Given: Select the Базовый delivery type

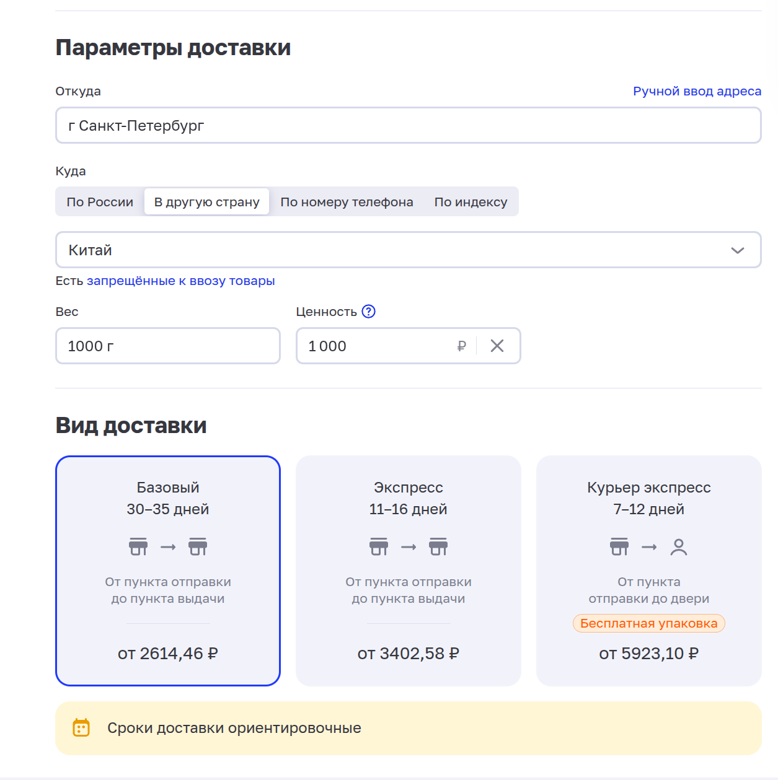Looking at the screenshot, I should (x=168, y=570).
